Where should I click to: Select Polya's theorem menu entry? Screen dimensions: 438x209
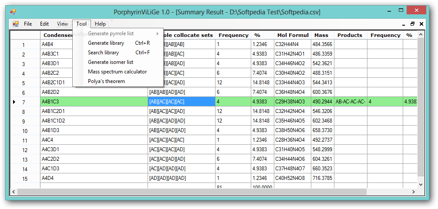(x=118, y=81)
